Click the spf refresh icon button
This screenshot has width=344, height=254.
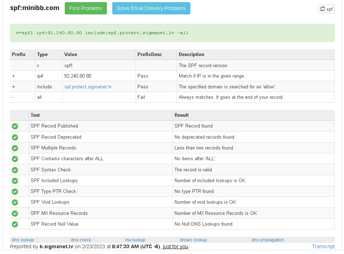(326, 9)
